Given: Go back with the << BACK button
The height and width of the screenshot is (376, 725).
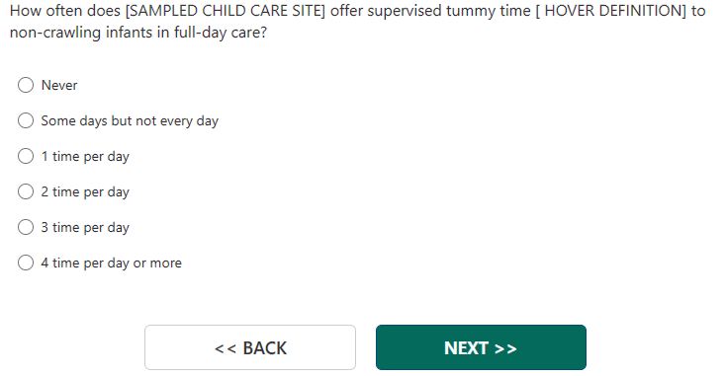Looking at the screenshot, I should 250,347.
